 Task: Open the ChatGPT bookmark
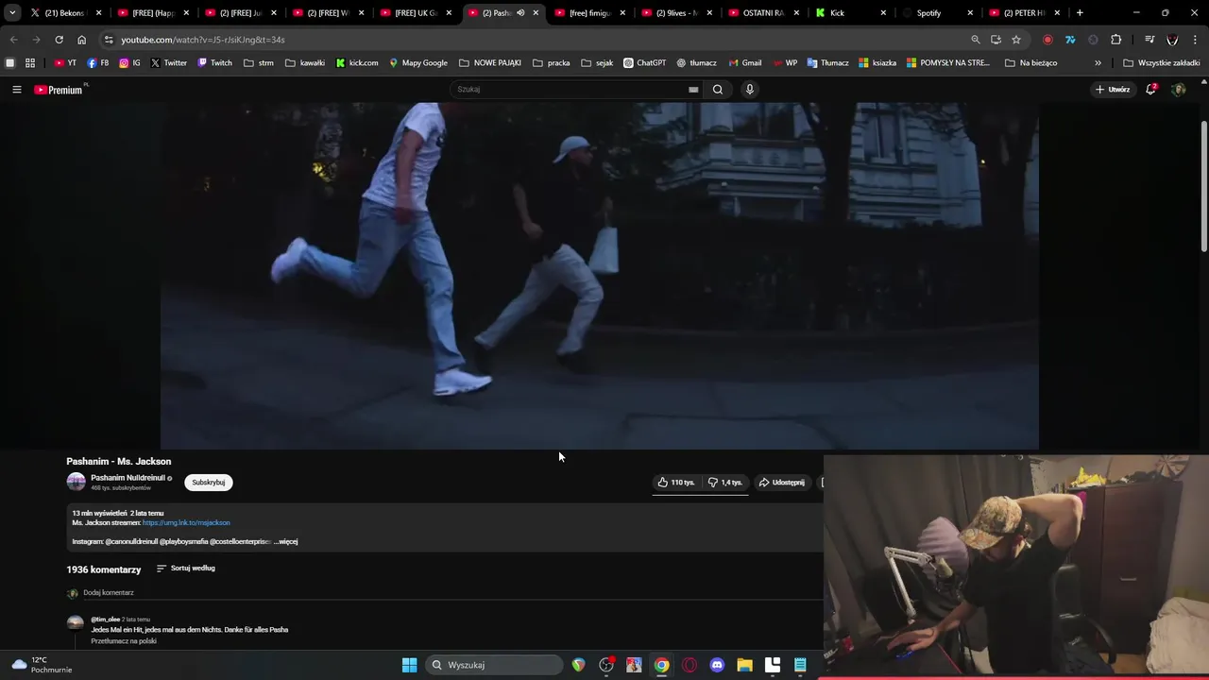coord(644,63)
